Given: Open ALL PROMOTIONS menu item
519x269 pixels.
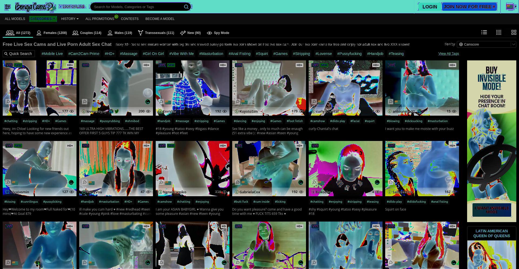Looking at the screenshot, I should [100, 19].
